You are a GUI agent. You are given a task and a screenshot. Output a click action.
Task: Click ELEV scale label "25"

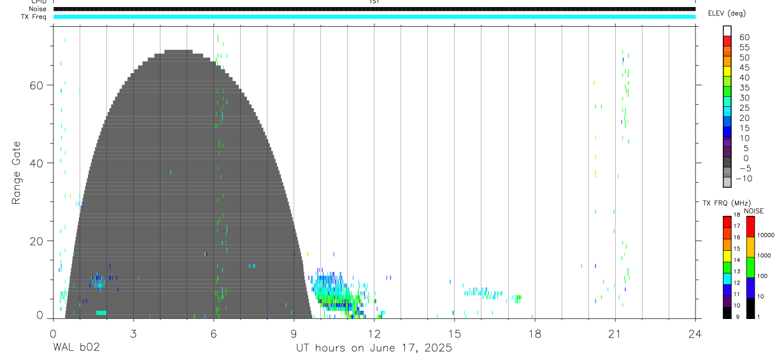coord(744,108)
